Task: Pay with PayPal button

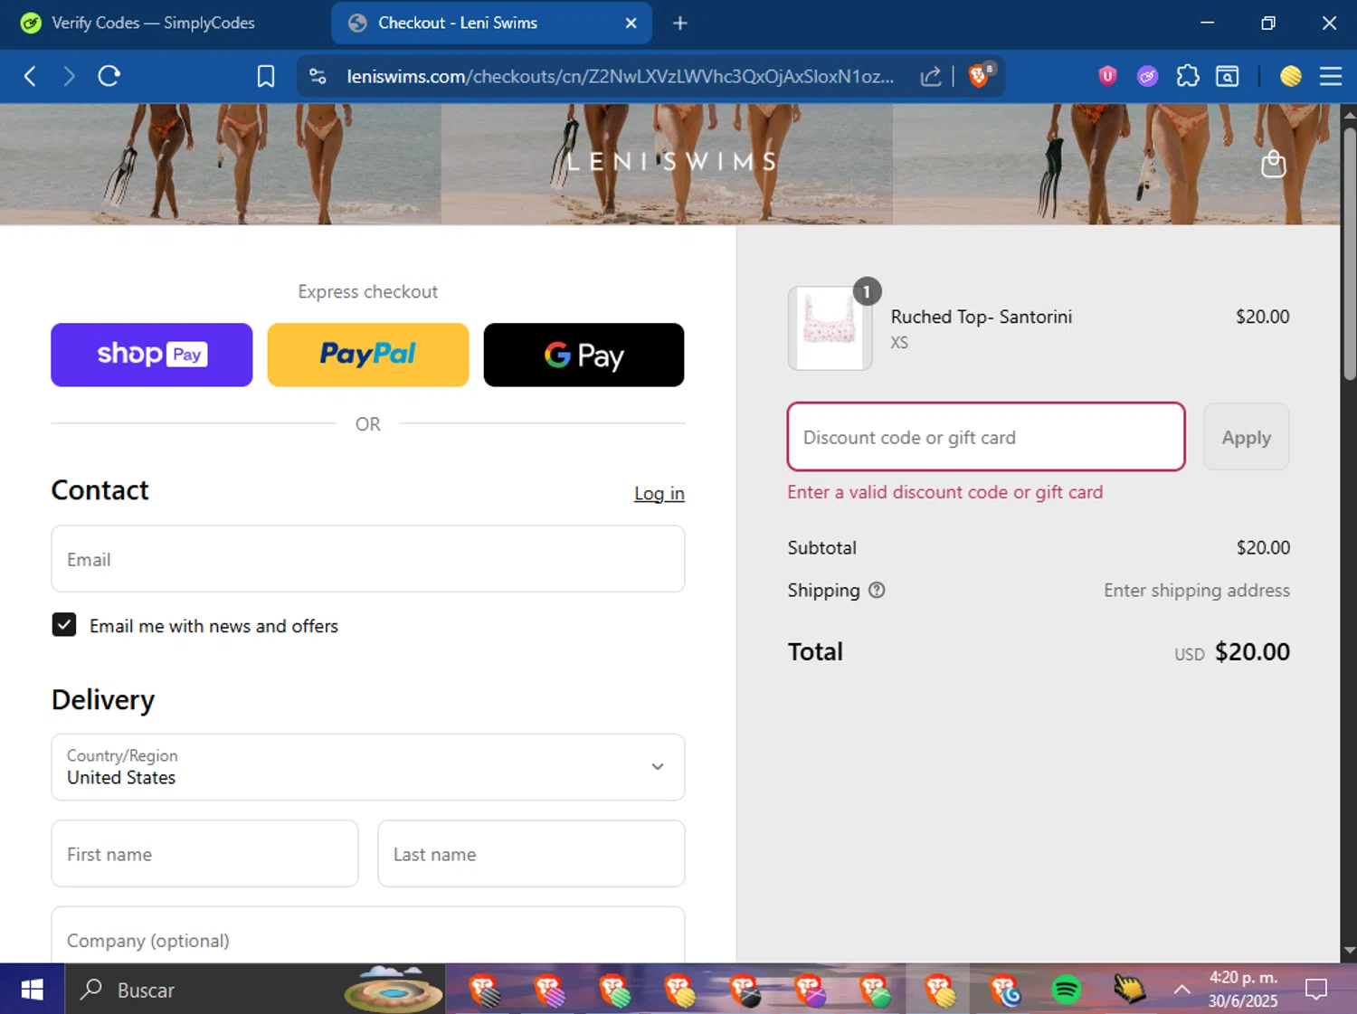Action: (x=368, y=355)
